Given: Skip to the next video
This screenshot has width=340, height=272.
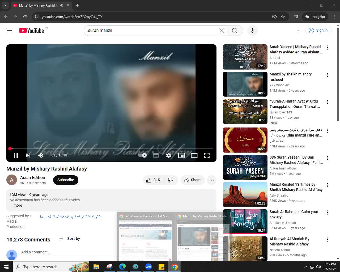Looking at the screenshot, I should click(x=28, y=155).
